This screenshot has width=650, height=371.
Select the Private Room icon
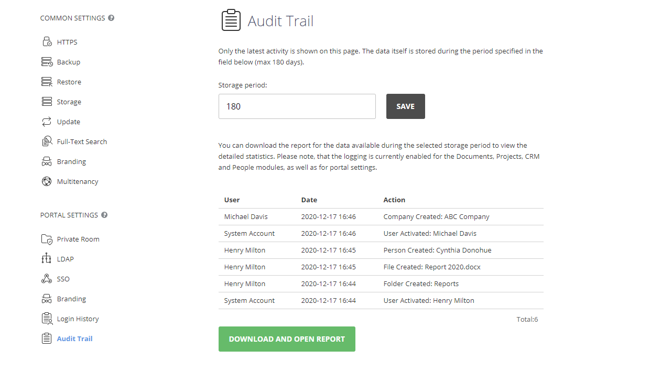click(x=47, y=238)
